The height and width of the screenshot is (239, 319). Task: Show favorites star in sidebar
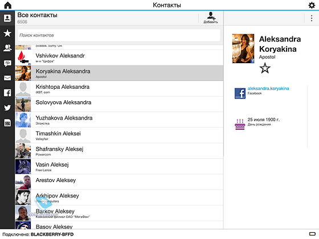pyautogui.click(x=7, y=33)
